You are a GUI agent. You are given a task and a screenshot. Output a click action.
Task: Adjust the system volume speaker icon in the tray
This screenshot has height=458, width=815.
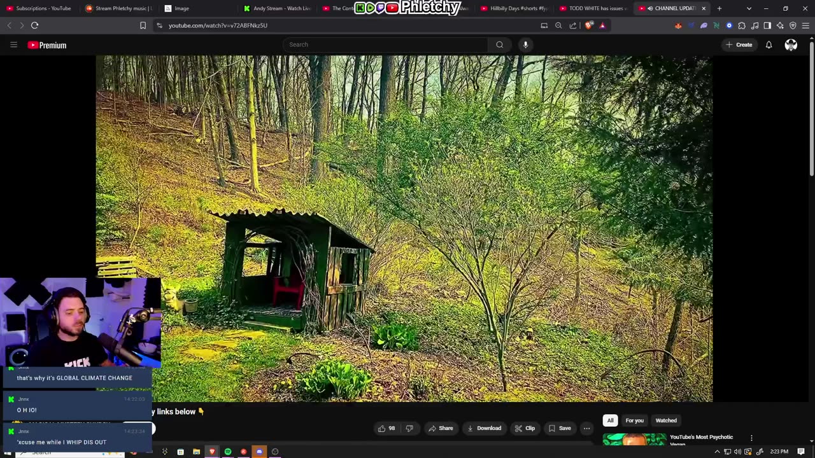[737, 452]
